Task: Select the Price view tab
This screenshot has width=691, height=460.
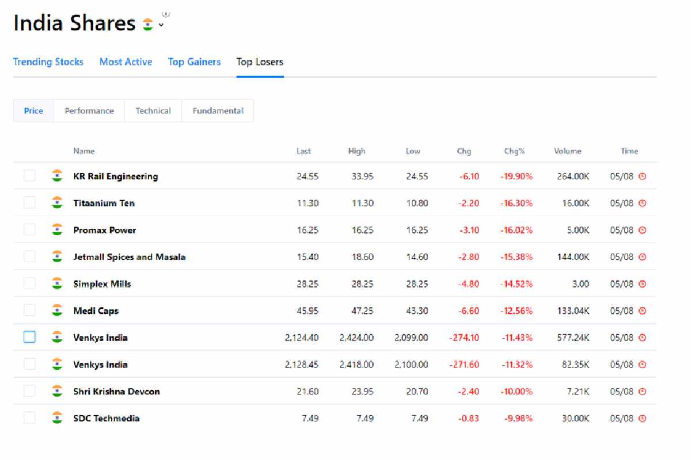Action: pyautogui.click(x=33, y=111)
